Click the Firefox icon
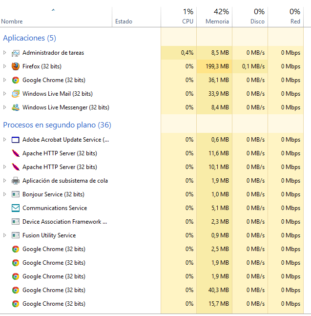 point(16,66)
